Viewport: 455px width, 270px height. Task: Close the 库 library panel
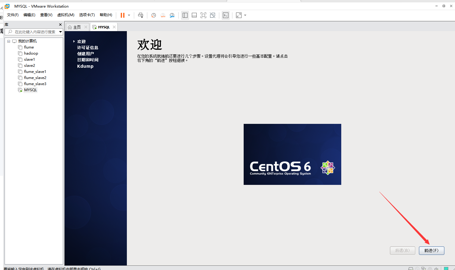coord(60,24)
